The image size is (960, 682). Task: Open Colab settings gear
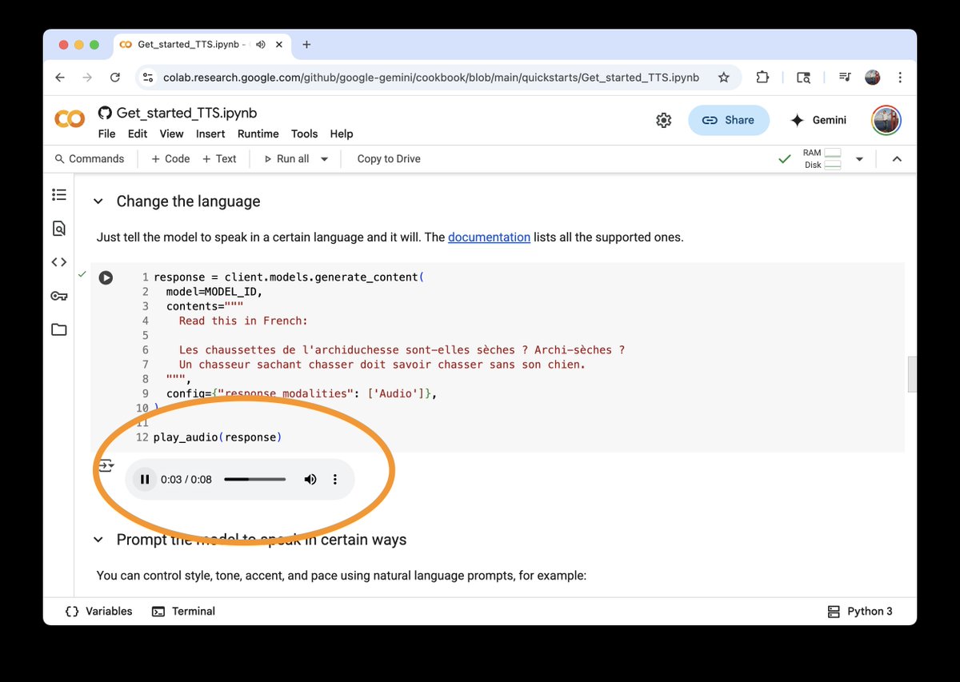point(664,120)
